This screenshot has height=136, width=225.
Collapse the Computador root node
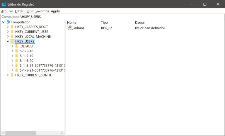point(3,22)
